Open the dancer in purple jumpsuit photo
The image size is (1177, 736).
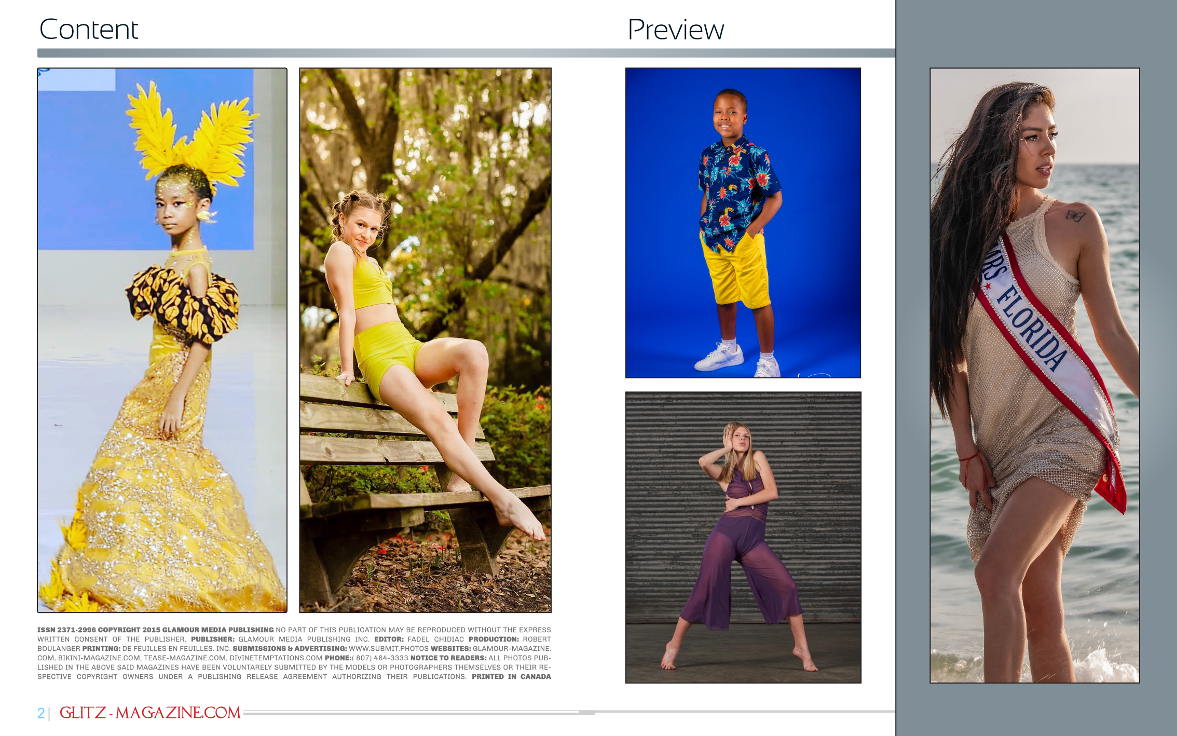743,537
